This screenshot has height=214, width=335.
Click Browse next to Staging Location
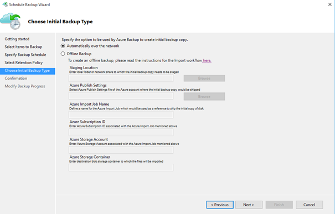tap(204, 78)
